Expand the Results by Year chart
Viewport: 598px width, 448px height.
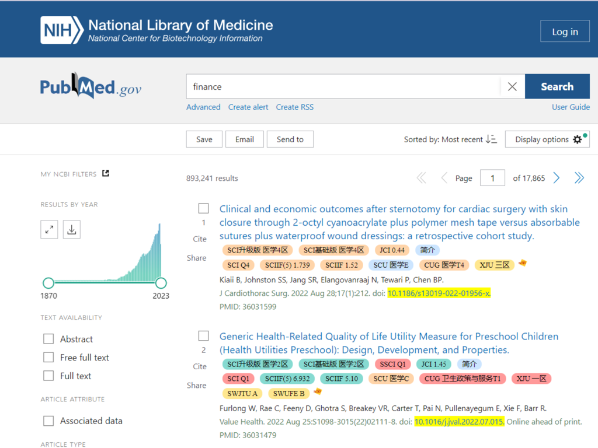click(x=49, y=229)
